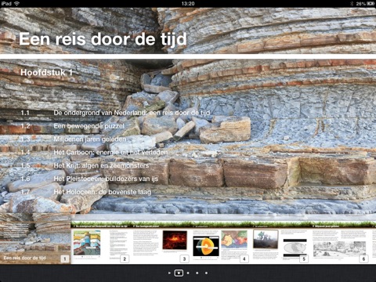Open section 1.3 Miljoenen jaren geleden
The height and width of the screenshot is (282, 376).
pos(73,139)
